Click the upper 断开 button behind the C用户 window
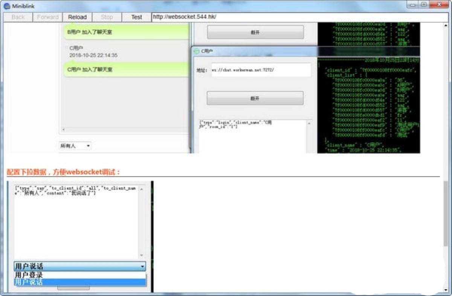This screenshot has width=452, height=296. coord(255,32)
